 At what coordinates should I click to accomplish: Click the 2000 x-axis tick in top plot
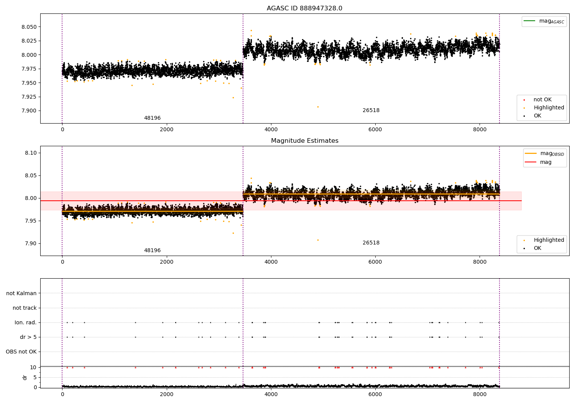[x=166, y=130]
